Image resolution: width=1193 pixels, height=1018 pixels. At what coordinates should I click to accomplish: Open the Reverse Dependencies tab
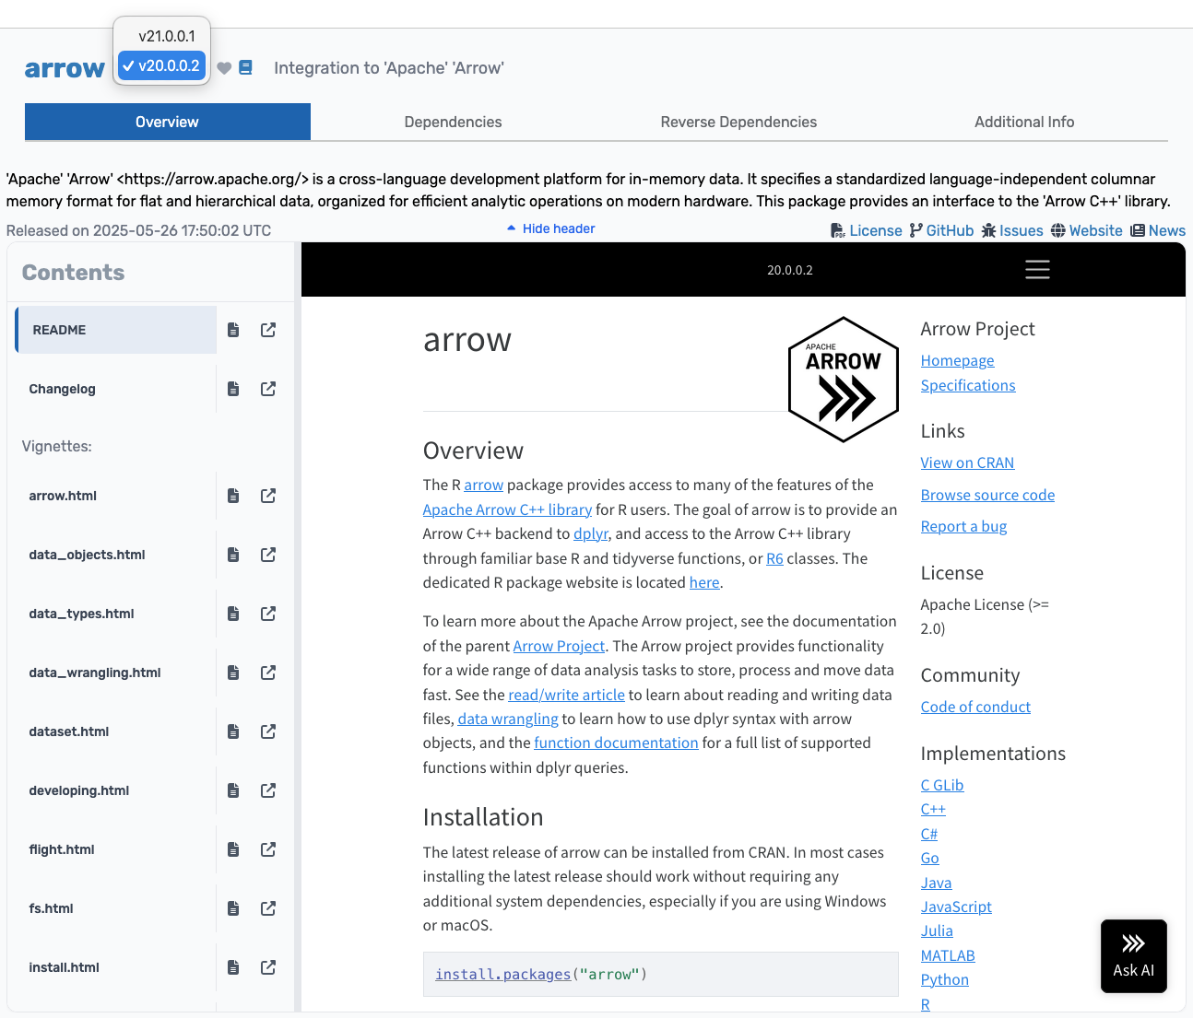tap(738, 122)
